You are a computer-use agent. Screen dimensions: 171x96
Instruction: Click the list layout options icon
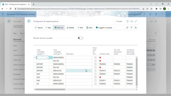click(135, 27)
